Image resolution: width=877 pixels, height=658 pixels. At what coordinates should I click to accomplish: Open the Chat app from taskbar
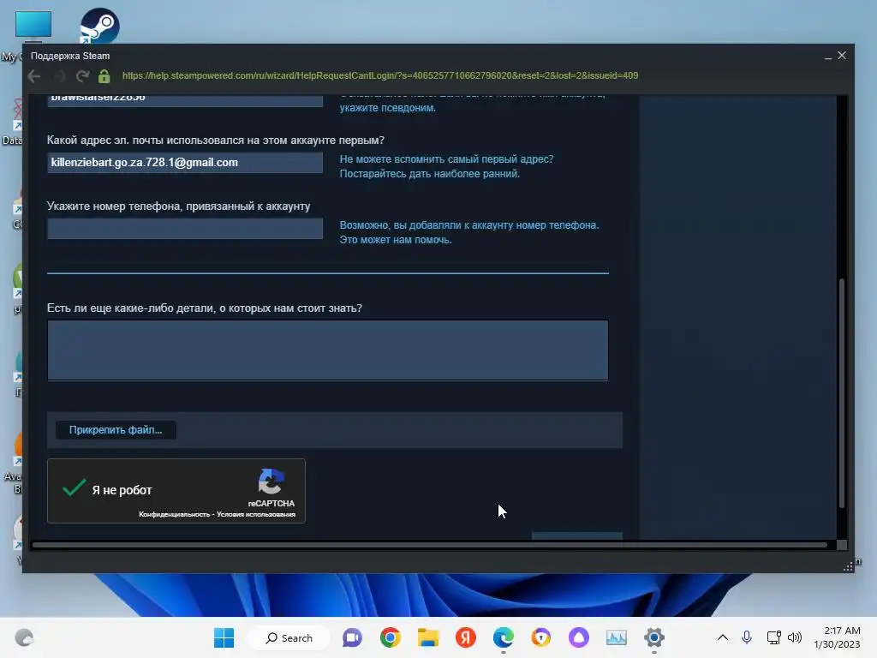pyautogui.click(x=352, y=637)
